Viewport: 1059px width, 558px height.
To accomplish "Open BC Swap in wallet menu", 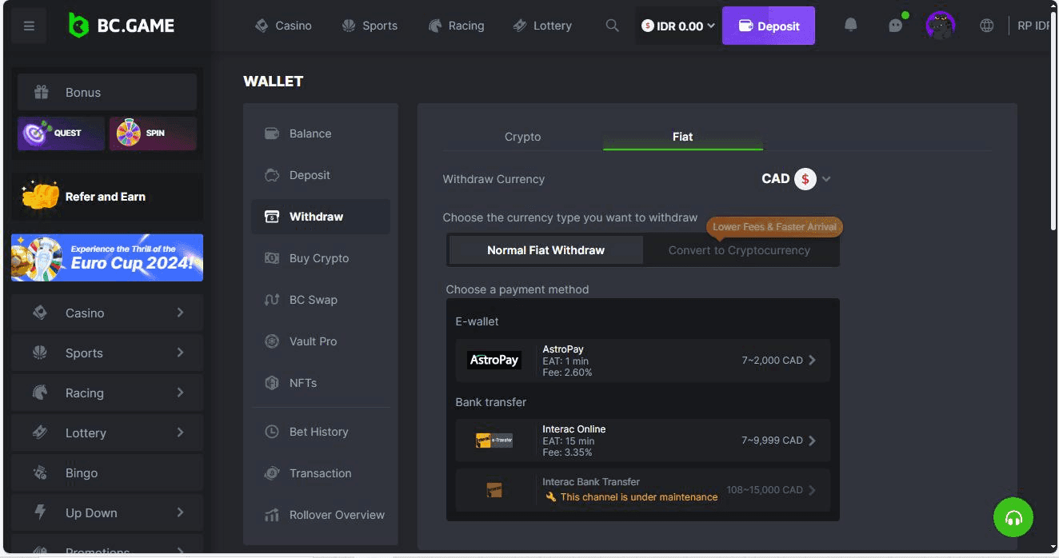I will (x=313, y=300).
